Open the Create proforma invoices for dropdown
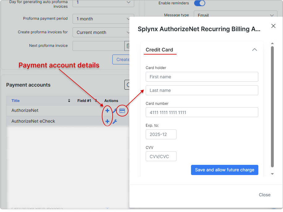 pyautogui.click(x=103, y=32)
